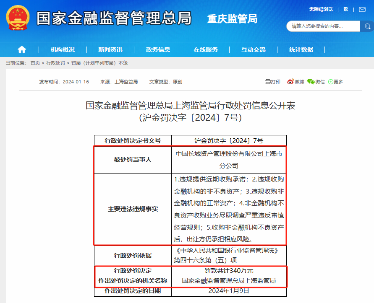Open the 统计数据 menu
This screenshot has width=374, height=303.
click(x=301, y=49)
